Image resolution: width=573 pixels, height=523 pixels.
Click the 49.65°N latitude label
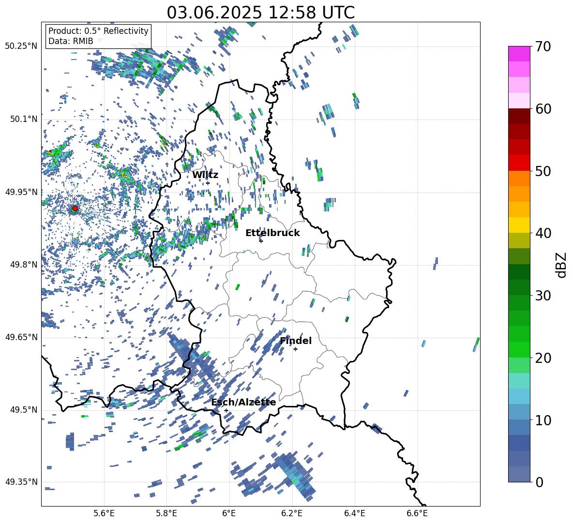coord(21,338)
